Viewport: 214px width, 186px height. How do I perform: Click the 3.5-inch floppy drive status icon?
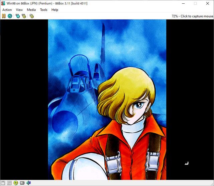(x=3, y=183)
